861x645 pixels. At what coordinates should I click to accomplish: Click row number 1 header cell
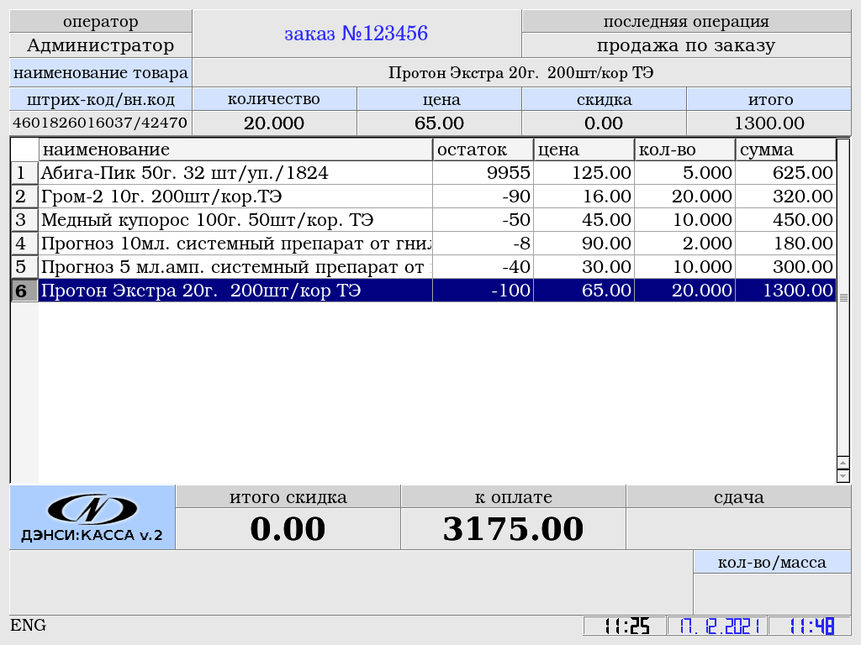(24, 173)
